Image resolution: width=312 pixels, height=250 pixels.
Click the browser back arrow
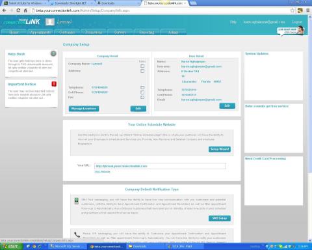point(5,10)
